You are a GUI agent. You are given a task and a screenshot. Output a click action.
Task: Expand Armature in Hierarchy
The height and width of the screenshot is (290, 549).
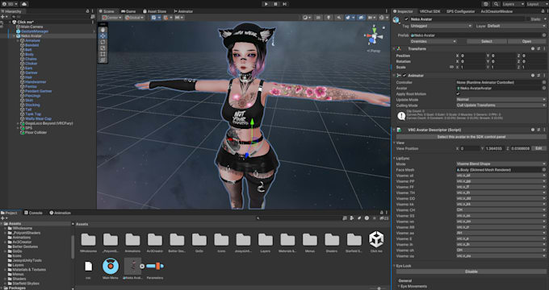click(x=19, y=40)
